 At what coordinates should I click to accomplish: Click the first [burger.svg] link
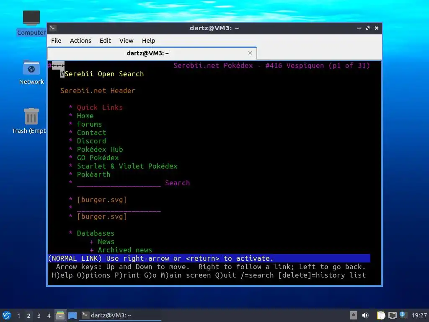coord(102,200)
